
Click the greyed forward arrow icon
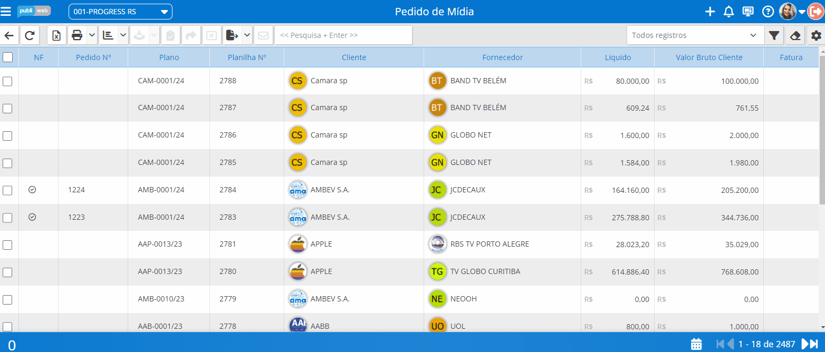[x=190, y=35]
